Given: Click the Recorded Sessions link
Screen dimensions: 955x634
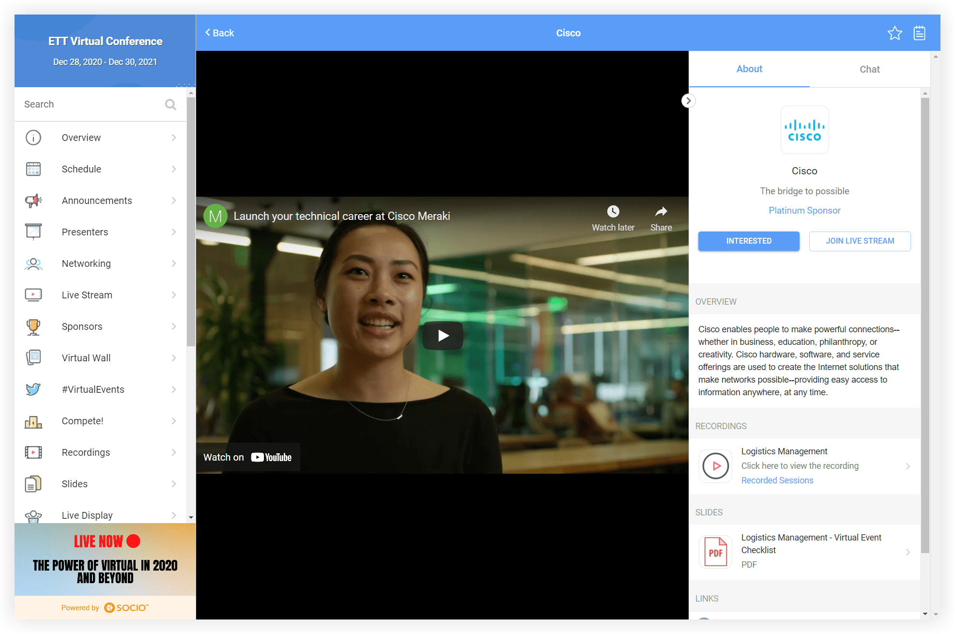Looking at the screenshot, I should coord(777,480).
